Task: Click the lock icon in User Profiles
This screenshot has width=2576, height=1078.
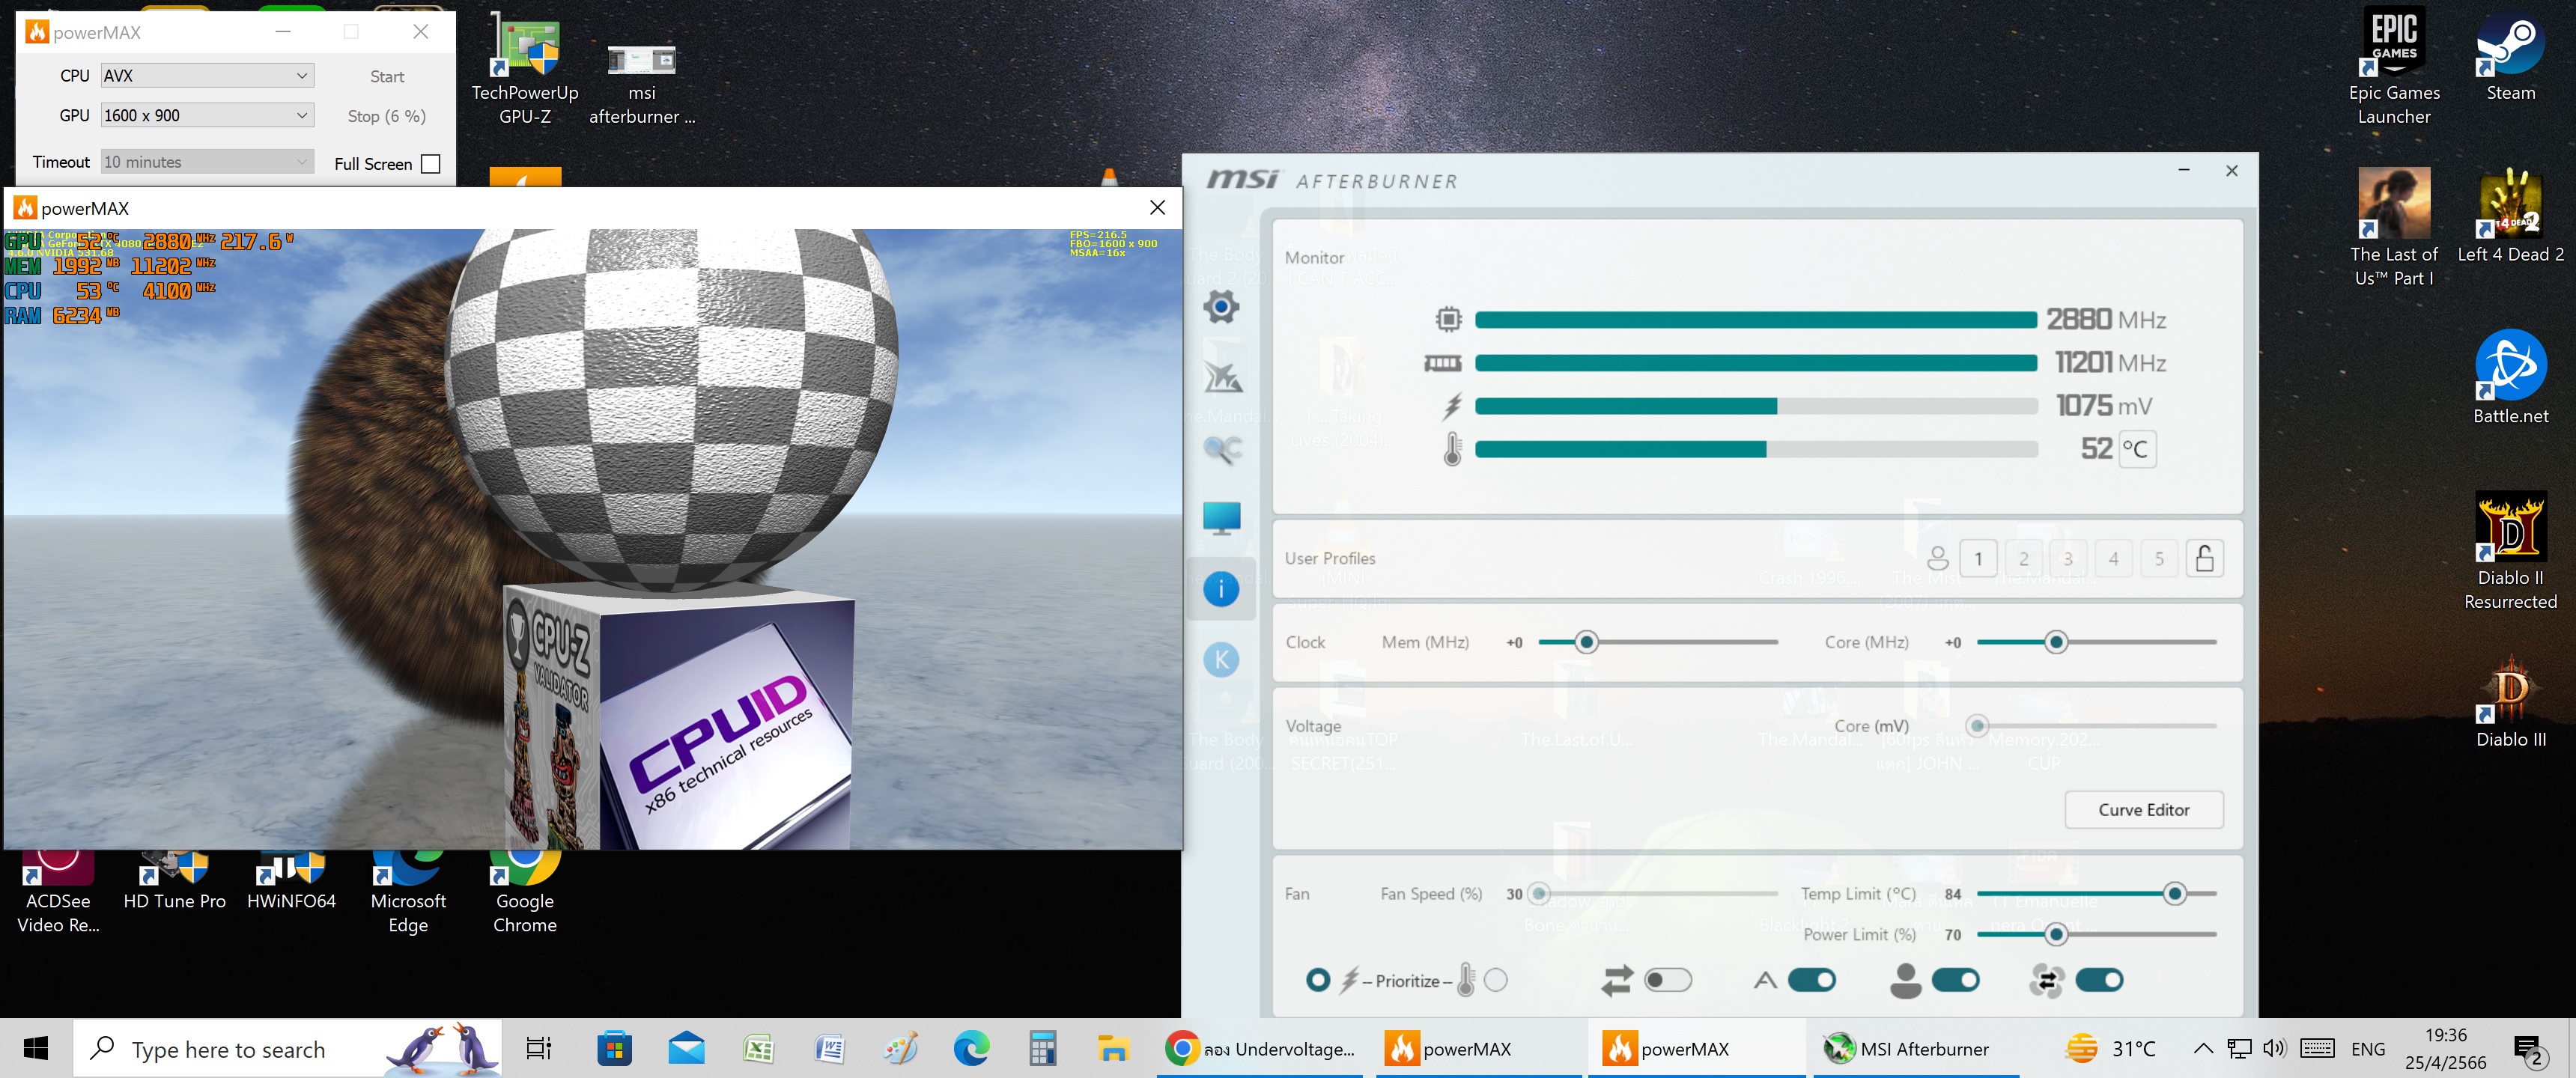Action: 2204,558
